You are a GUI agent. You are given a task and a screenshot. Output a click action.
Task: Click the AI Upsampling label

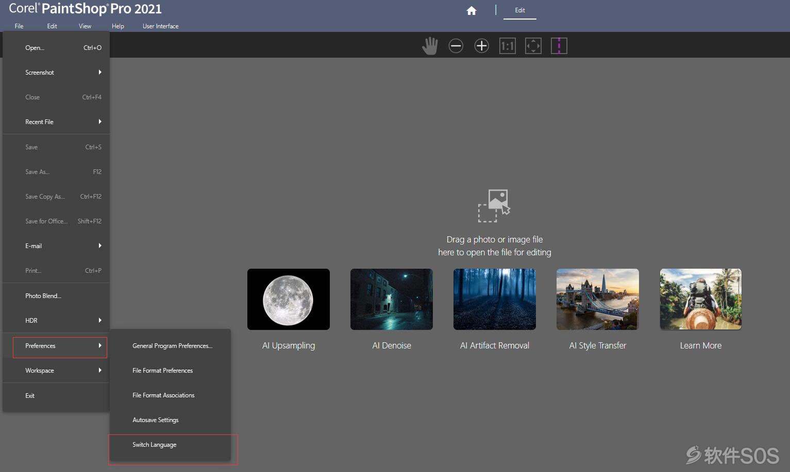click(x=289, y=346)
